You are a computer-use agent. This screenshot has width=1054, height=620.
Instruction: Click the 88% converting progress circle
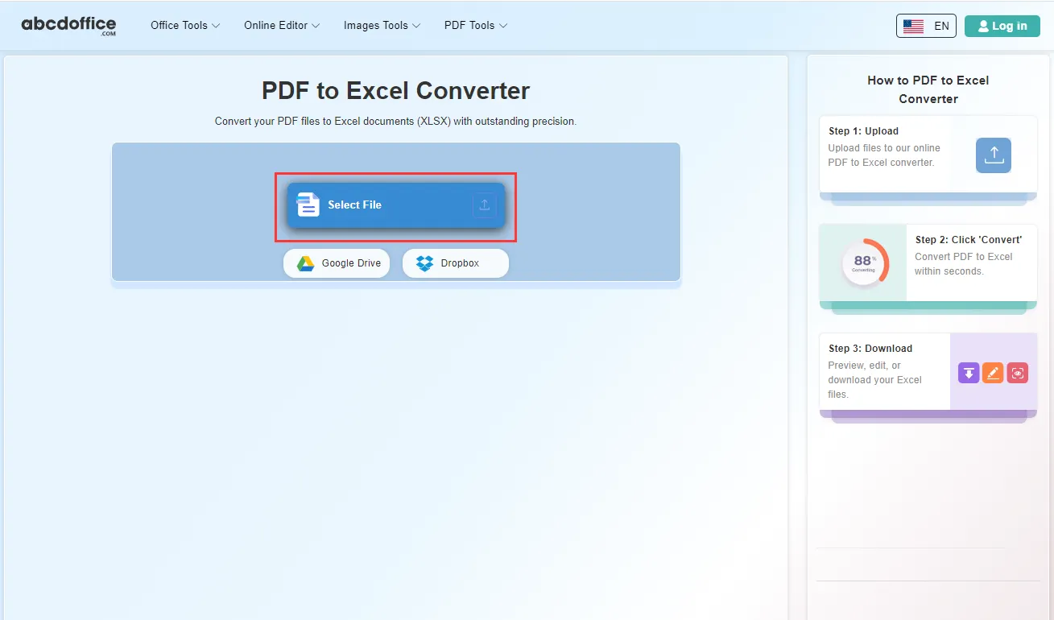[x=864, y=262]
